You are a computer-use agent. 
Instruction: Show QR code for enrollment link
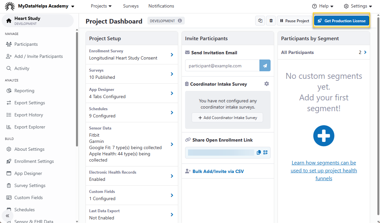(x=265, y=152)
